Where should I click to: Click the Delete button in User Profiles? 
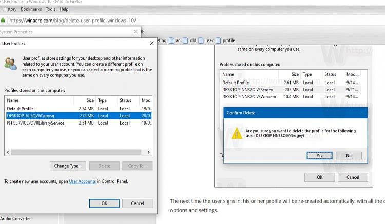coord(104,166)
